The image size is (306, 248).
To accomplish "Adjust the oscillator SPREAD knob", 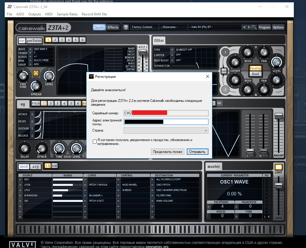I will (36, 86).
